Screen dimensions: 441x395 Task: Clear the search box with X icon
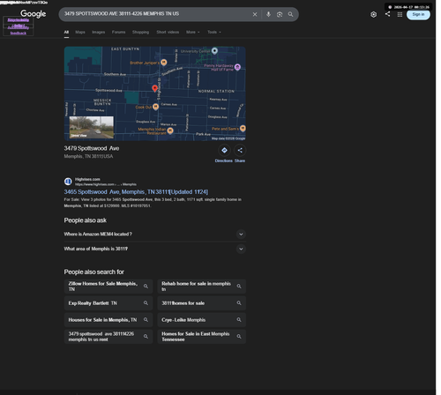255,14
